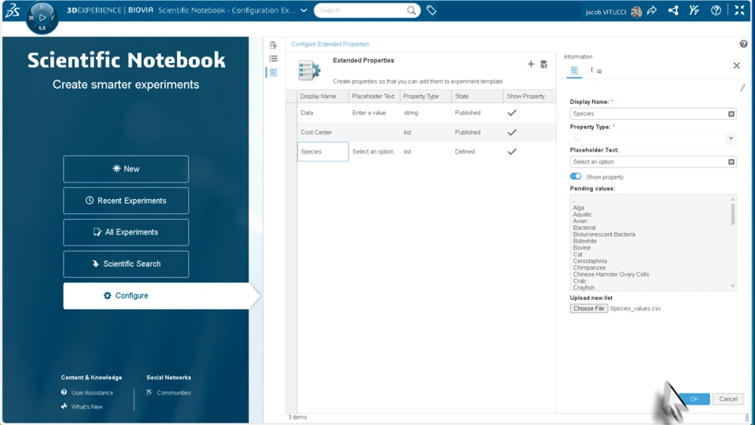The width and height of the screenshot is (755, 425).
Task: Select Chinese Hamster Ovary Cells in pending values
Action: point(610,274)
